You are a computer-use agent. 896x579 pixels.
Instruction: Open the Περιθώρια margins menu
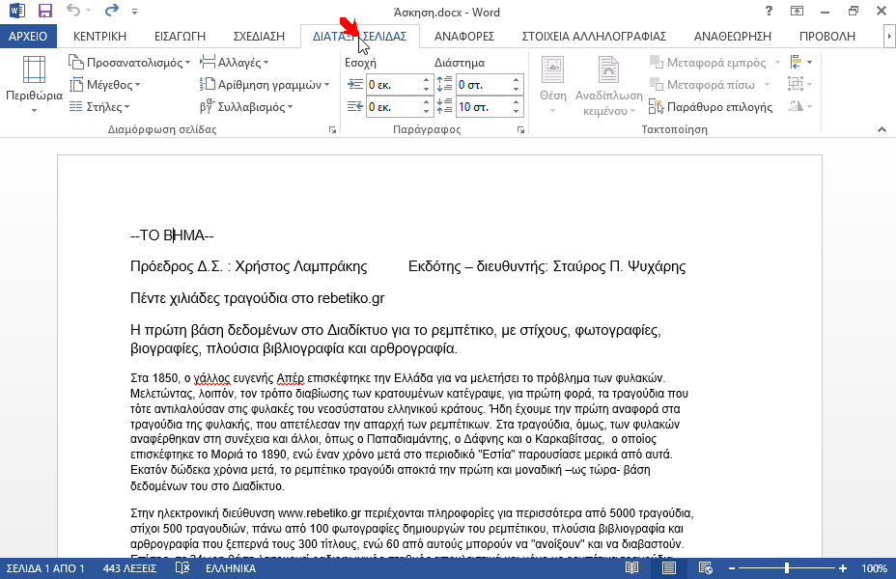35,84
